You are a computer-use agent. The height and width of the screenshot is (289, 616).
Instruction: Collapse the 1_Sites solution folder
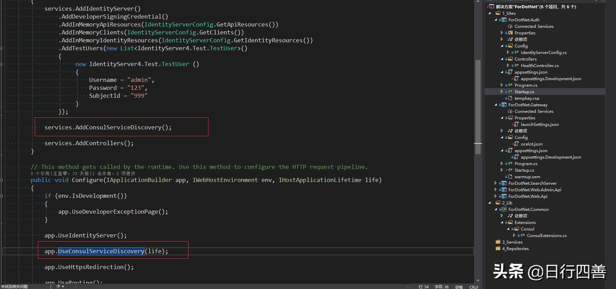[490, 13]
